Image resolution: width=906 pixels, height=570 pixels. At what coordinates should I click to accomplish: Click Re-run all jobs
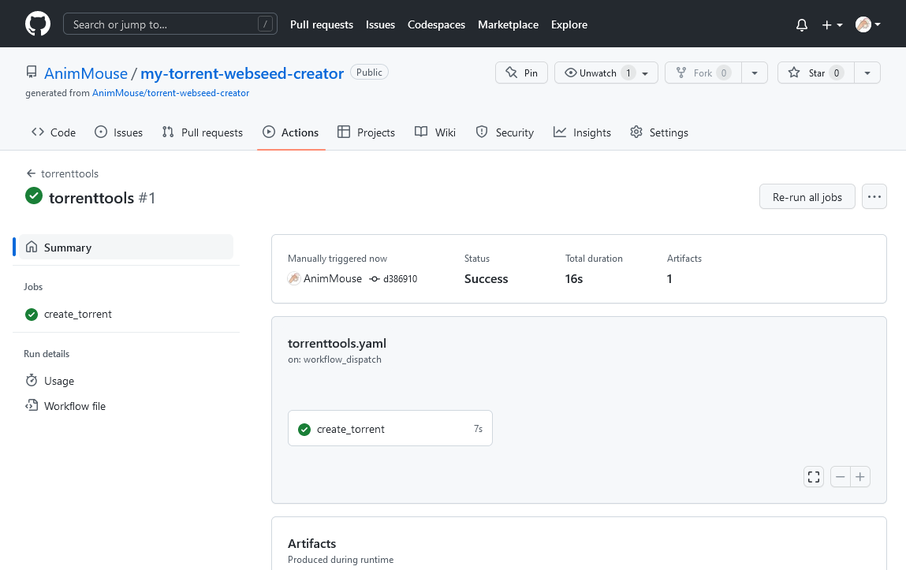click(807, 197)
